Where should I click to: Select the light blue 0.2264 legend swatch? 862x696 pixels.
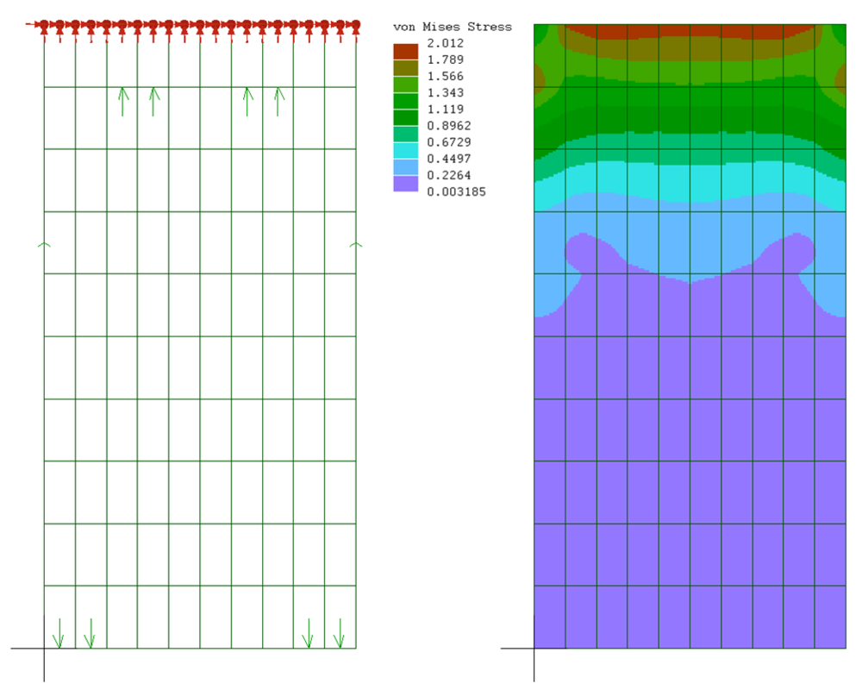point(405,166)
